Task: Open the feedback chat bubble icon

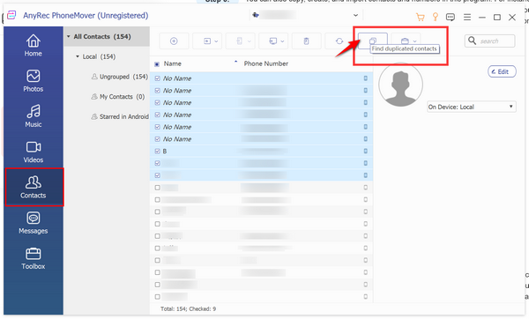Action: 450,17
